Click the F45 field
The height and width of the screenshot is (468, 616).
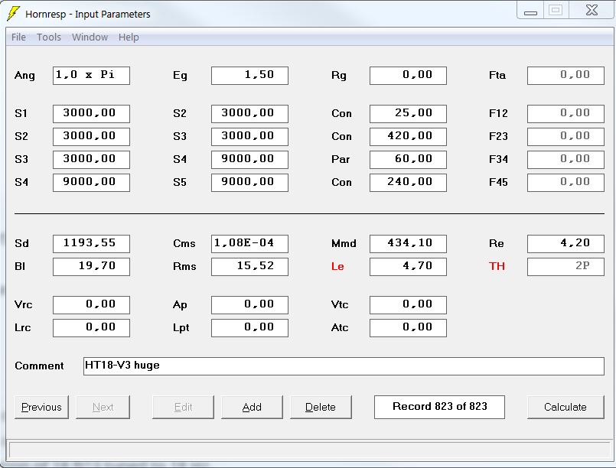click(565, 182)
